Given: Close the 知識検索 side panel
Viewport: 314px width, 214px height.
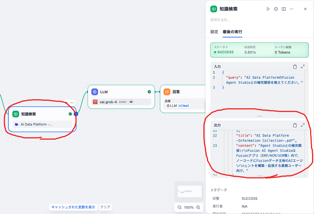Looking at the screenshot, I should coord(305,9).
